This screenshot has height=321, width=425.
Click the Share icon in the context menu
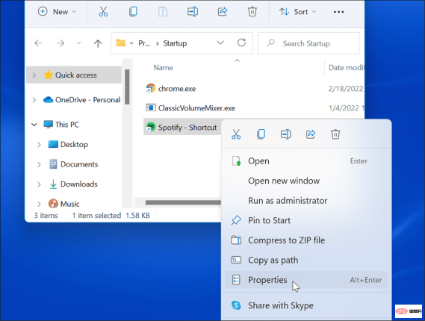[x=311, y=134]
